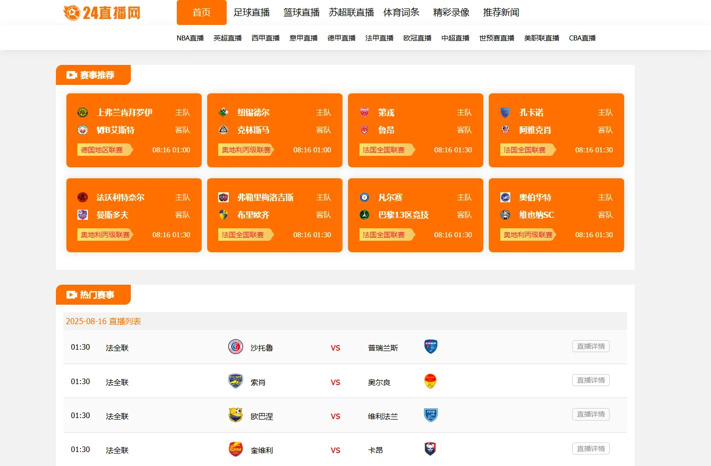Image resolution: width=711 pixels, height=466 pixels.
Task: Click the 维利法兰 club logo
Action: tap(430, 415)
